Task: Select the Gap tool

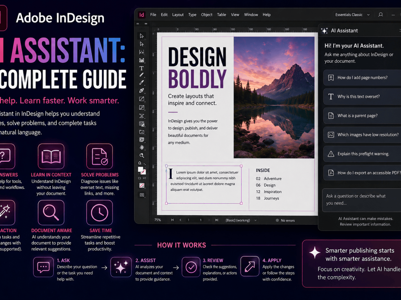Action: point(142,52)
